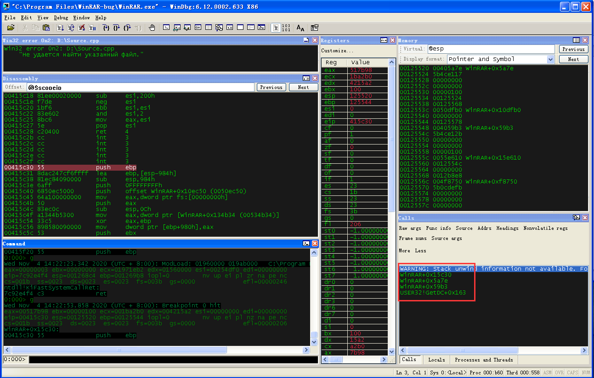Open the Edit menu
The image size is (594, 378).
click(x=26, y=17)
